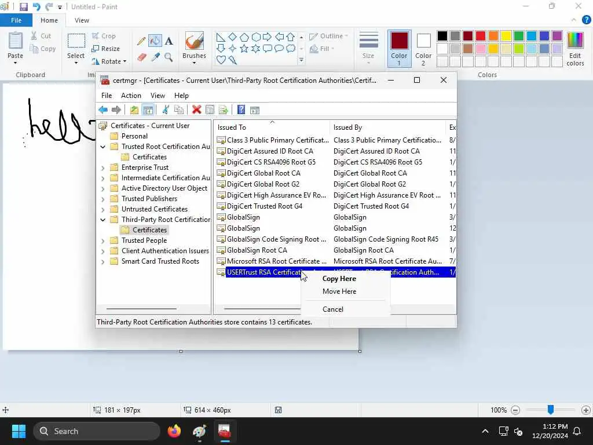The image size is (593, 445).
Task: Expand the Trusted Publishers node
Action: pos(103,199)
